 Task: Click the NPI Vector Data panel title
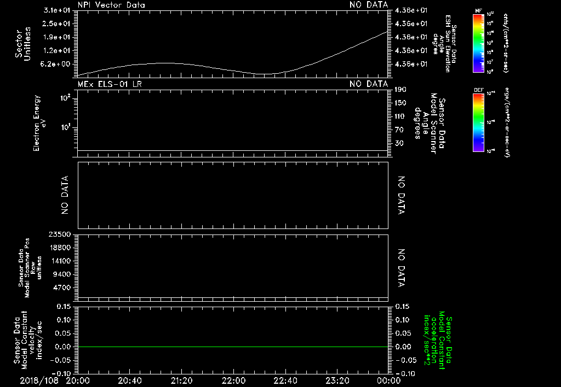tap(111, 5)
